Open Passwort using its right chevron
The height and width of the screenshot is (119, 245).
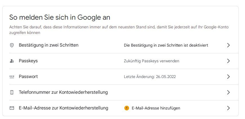(x=228, y=77)
